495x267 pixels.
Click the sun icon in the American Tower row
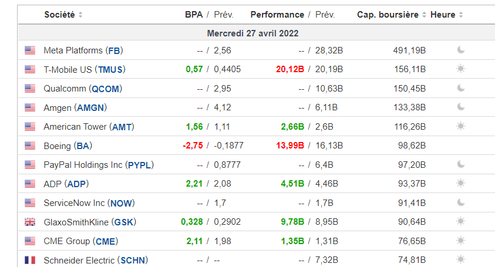(x=461, y=126)
